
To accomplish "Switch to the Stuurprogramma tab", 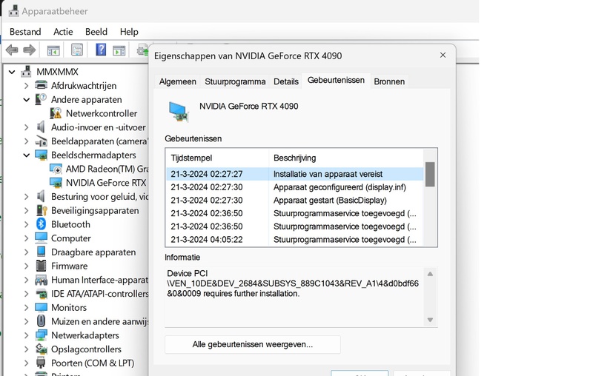I will coord(235,81).
